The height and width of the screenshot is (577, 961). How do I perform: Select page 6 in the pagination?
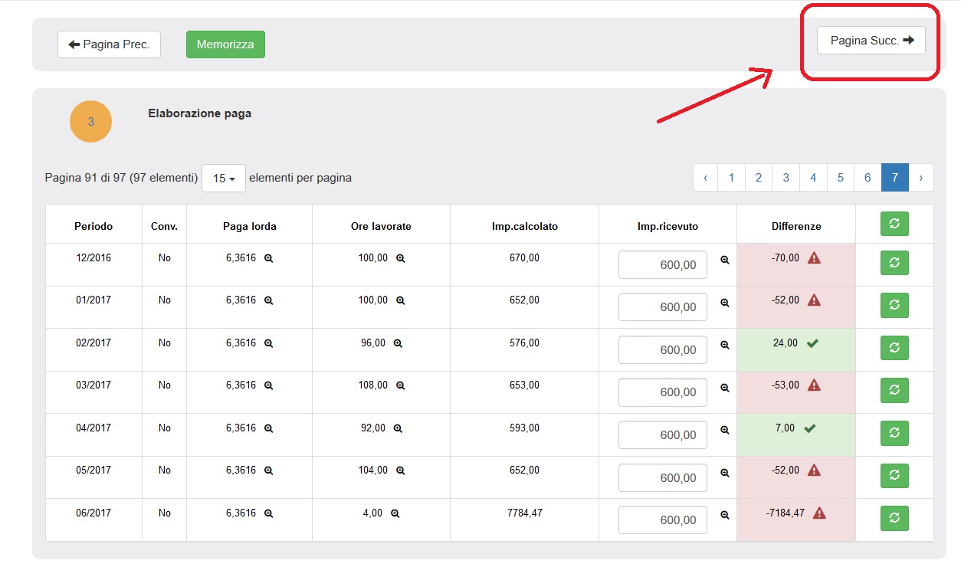point(868,178)
